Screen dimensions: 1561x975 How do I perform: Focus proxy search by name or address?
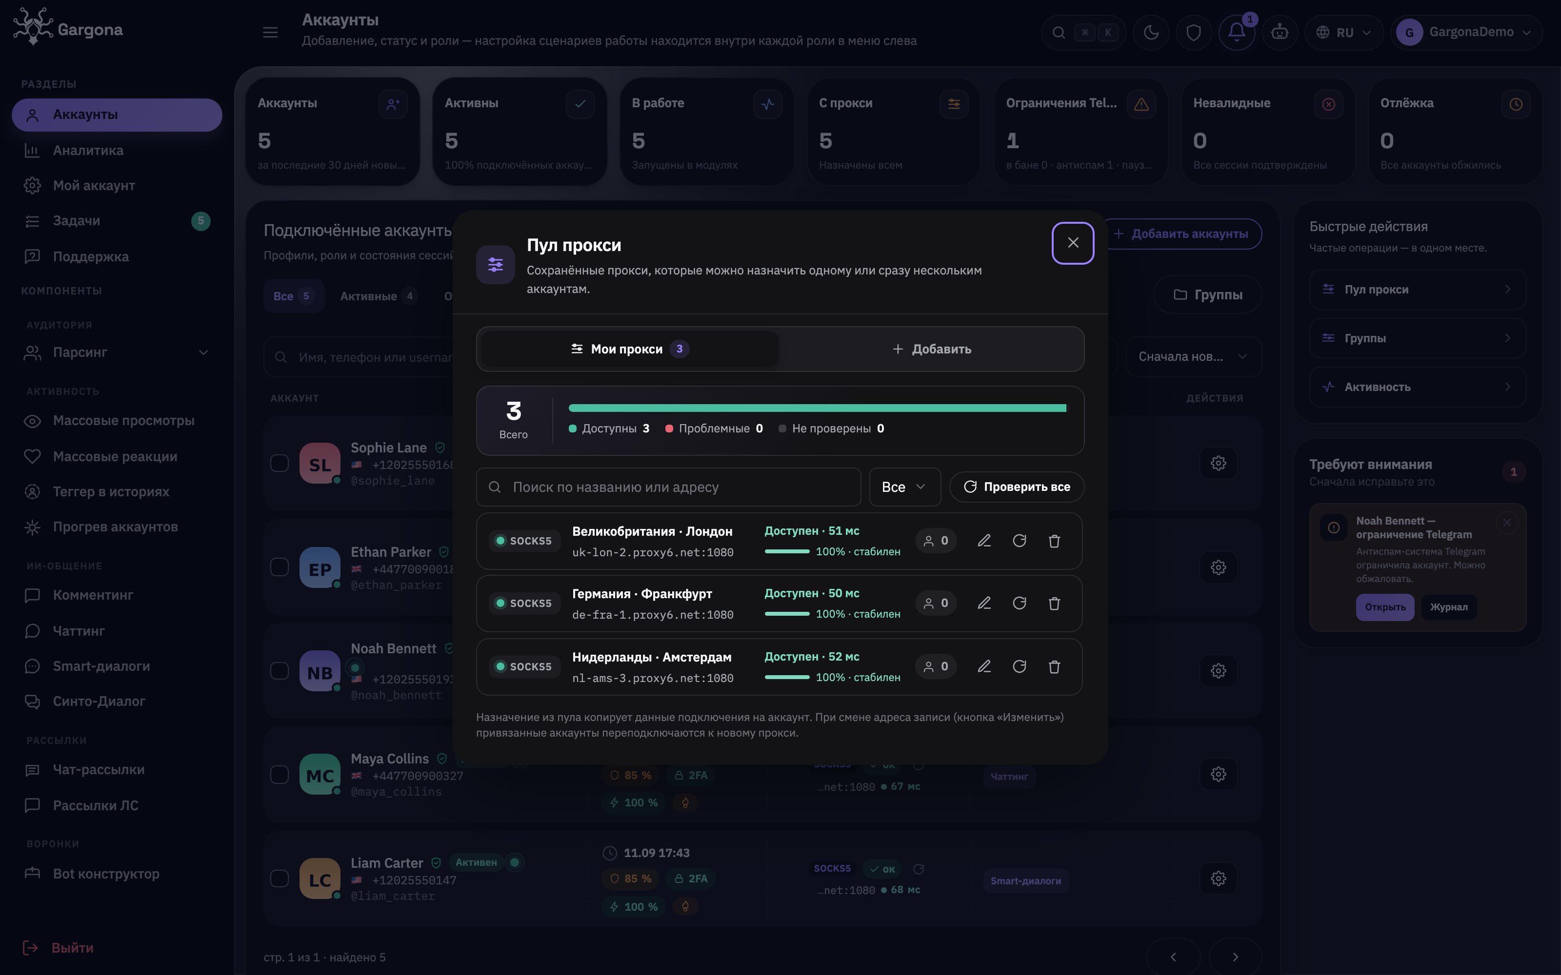coord(668,487)
